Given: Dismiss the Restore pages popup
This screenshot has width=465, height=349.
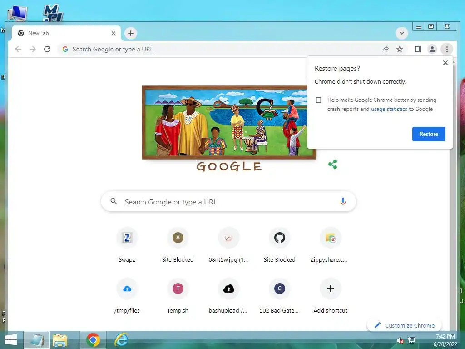Looking at the screenshot, I should [445, 63].
